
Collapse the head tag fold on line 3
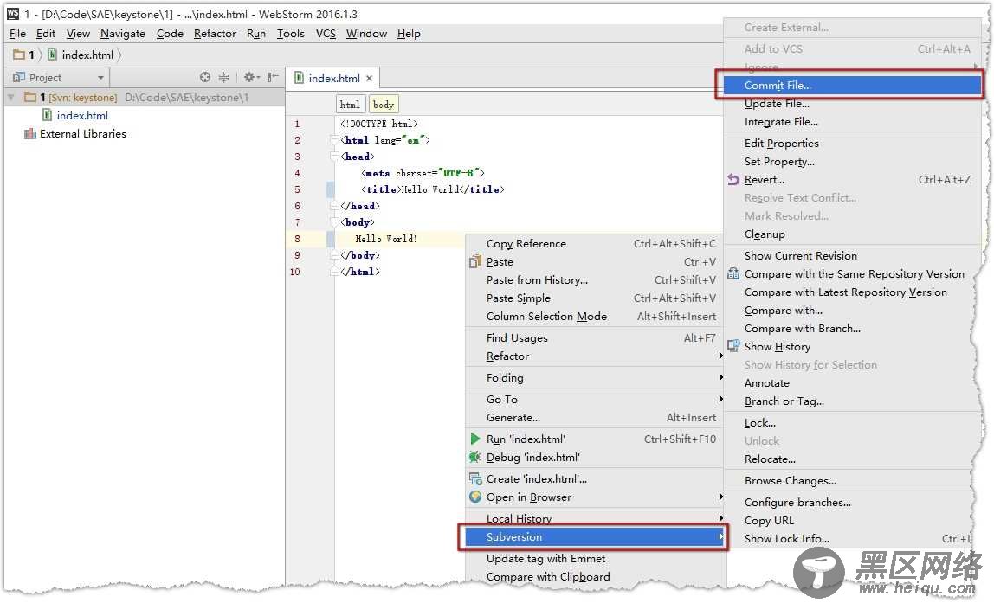pyautogui.click(x=334, y=157)
